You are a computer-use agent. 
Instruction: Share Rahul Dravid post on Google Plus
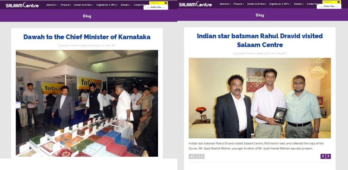pos(202,156)
